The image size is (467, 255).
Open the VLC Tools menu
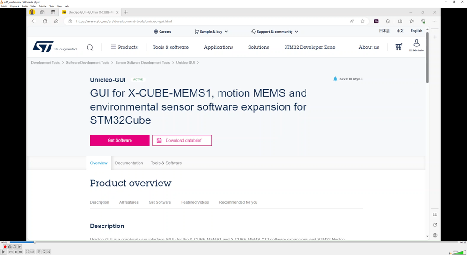pos(52,6)
